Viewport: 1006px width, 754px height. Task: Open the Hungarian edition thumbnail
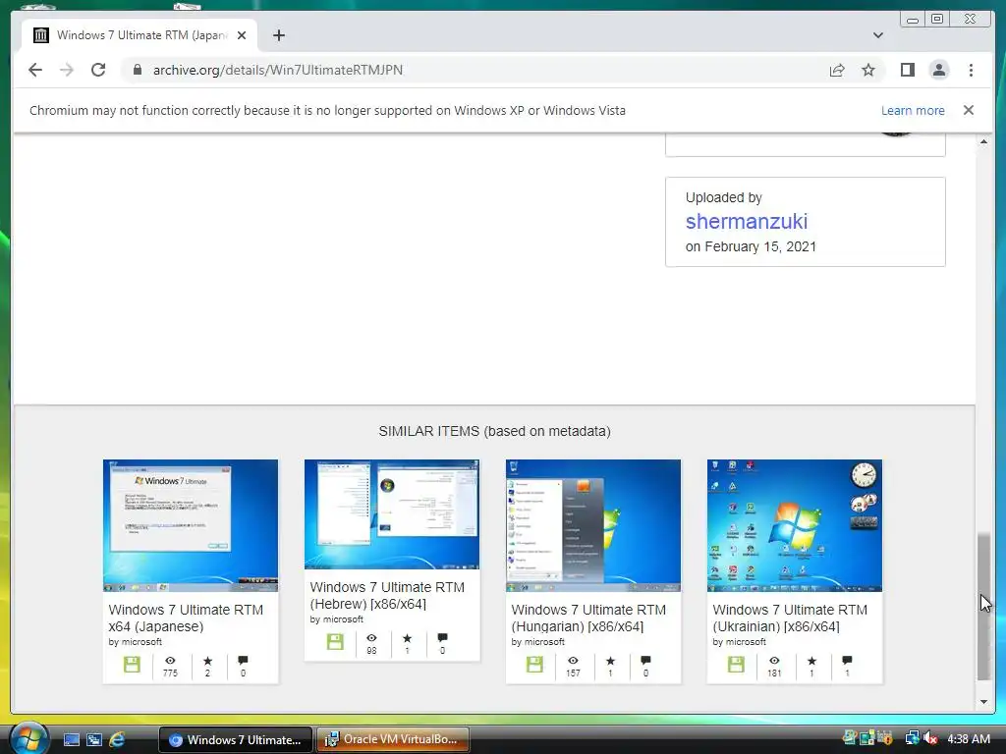pyautogui.click(x=593, y=525)
